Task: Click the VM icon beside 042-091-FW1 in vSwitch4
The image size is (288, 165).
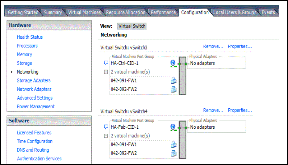Action: coord(173,145)
